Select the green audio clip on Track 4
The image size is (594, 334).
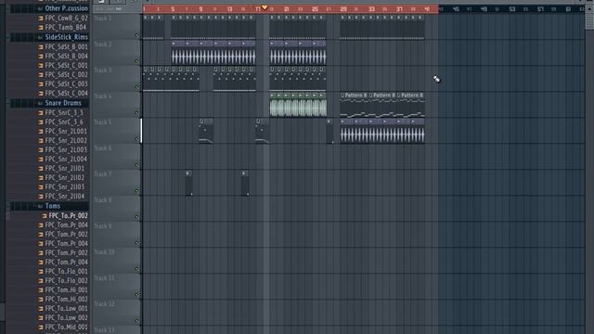[298, 105]
